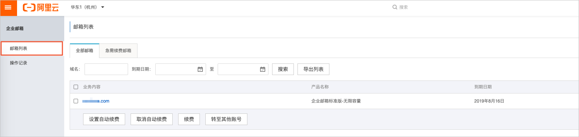Click the 续费 button
This screenshot has height=137, width=579.
(x=189, y=119)
